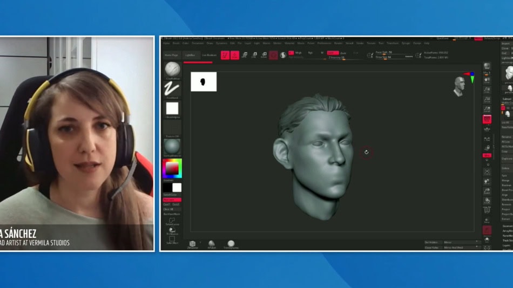
Task: Click the head navigation thumbnail in viewport
Action: 459,86
